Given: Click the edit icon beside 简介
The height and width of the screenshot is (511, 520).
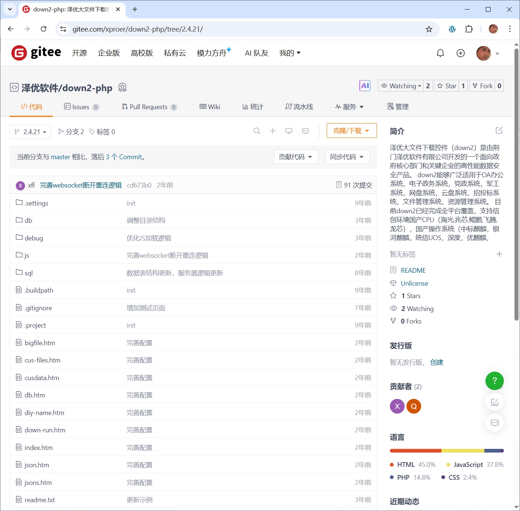Looking at the screenshot, I should point(499,131).
